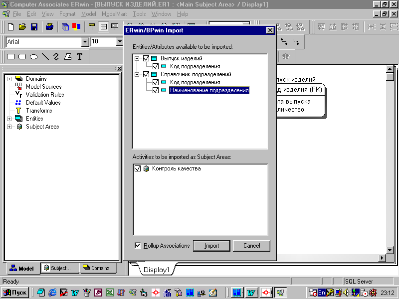Click the Excel quick launch icon
The height and width of the screenshot is (299, 399).
[110, 293]
